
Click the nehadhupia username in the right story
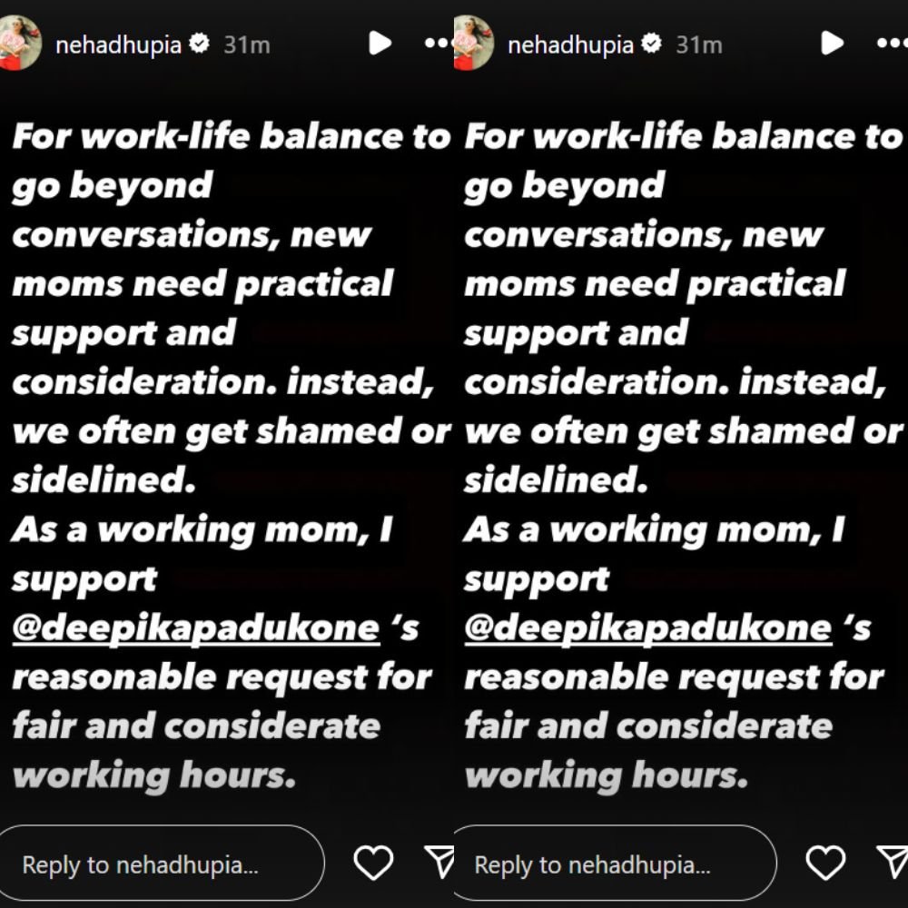coord(570,45)
